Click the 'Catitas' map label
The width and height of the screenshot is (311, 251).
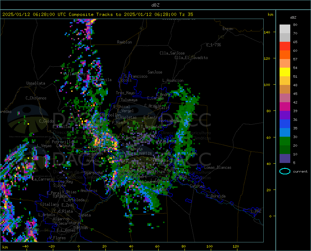(197, 186)
